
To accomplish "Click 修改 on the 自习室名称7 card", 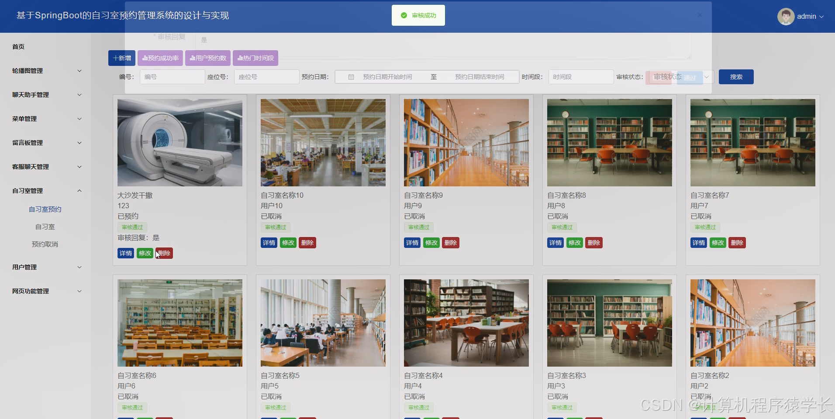I will 718,243.
